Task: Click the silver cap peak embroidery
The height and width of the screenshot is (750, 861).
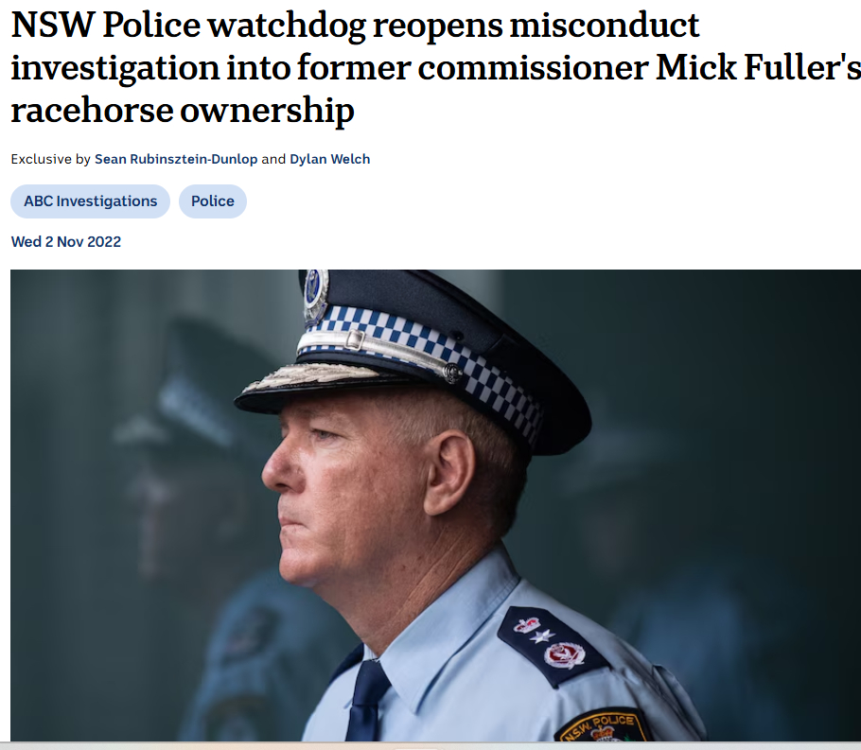Action: point(311,377)
